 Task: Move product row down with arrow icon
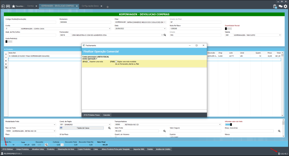[6, 64]
